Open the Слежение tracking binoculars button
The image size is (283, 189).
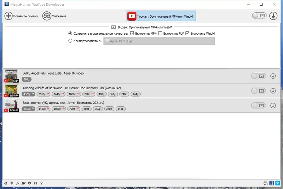[54, 16]
